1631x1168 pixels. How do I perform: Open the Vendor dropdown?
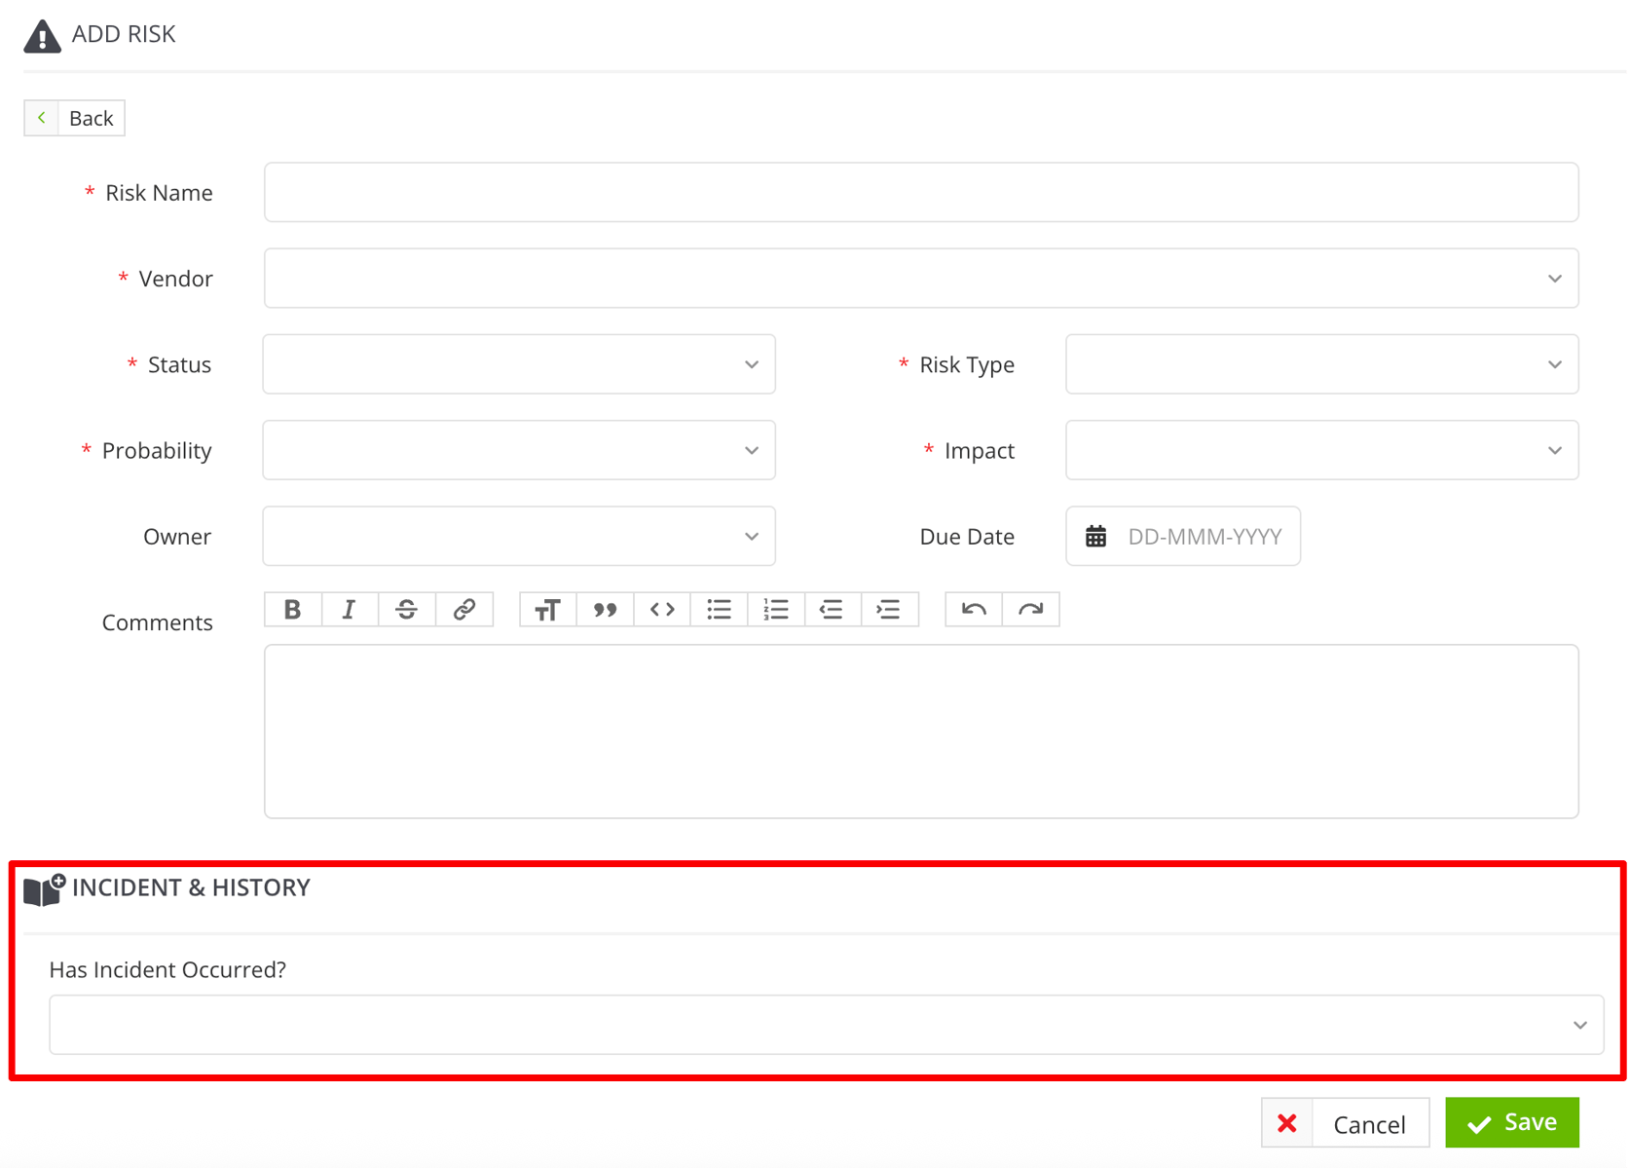pos(1553,278)
